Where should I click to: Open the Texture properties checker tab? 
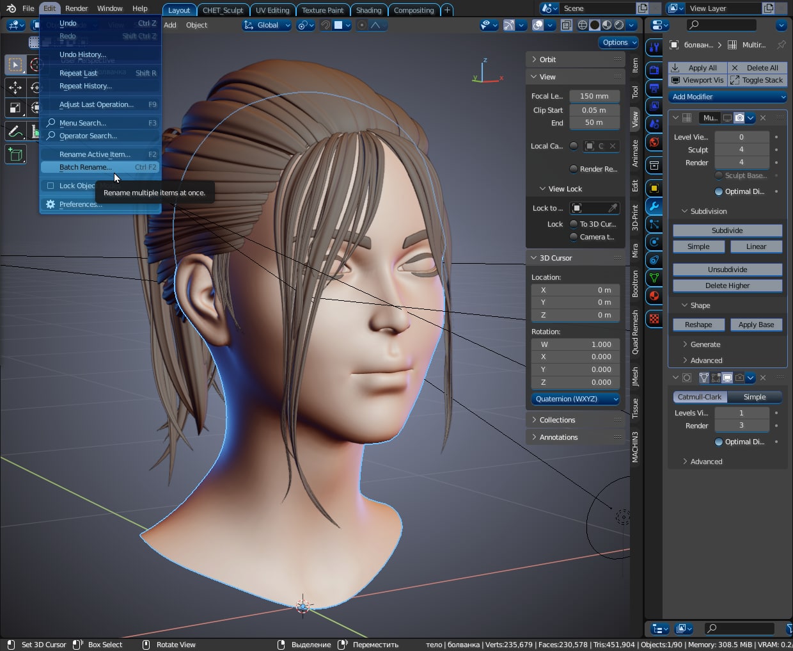[x=654, y=318]
